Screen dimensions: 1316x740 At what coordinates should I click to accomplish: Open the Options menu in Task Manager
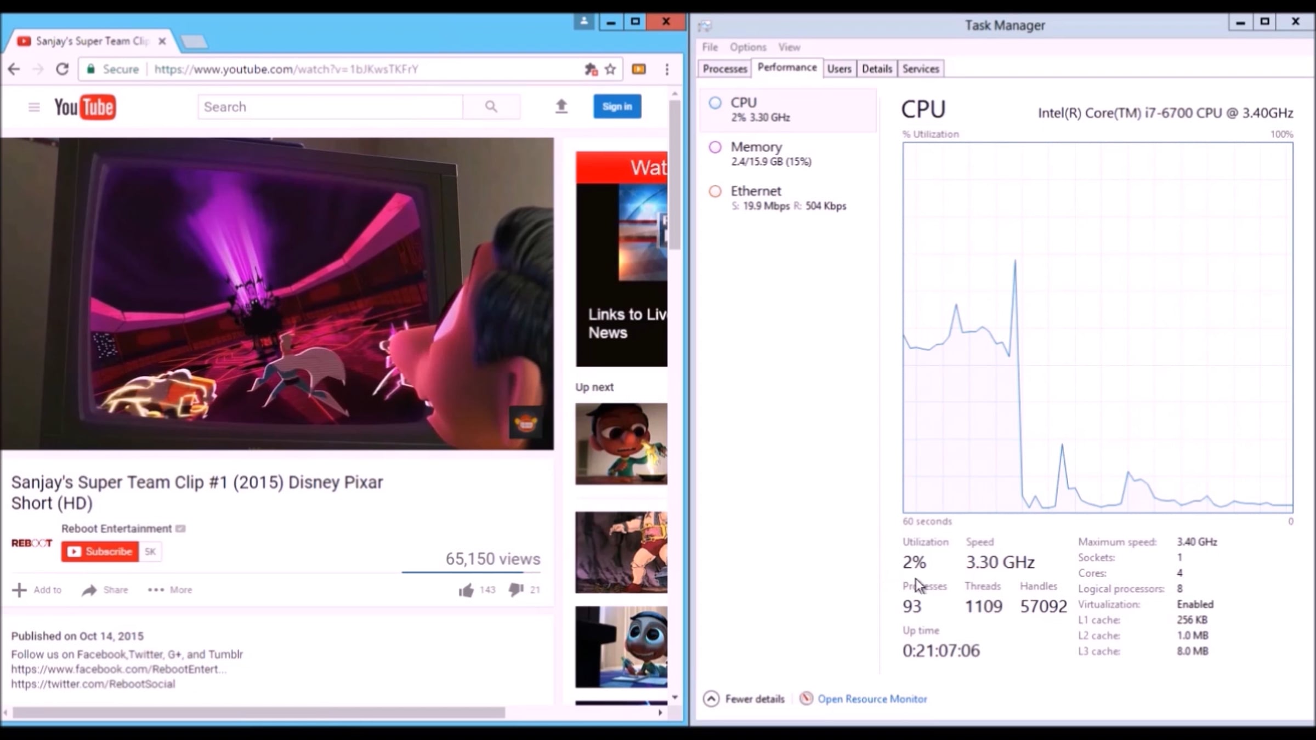click(x=748, y=47)
